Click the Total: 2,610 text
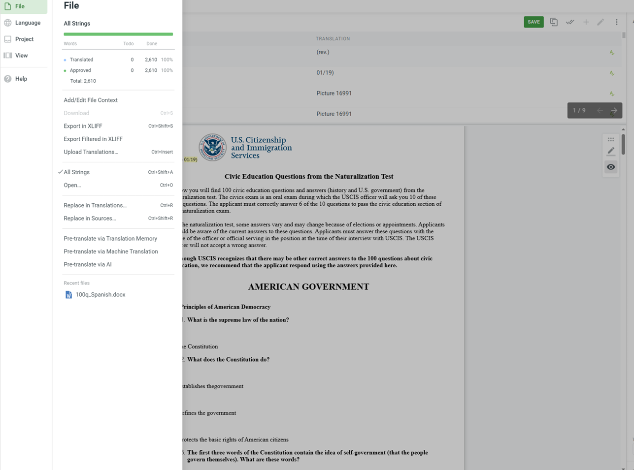 pyautogui.click(x=83, y=81)
